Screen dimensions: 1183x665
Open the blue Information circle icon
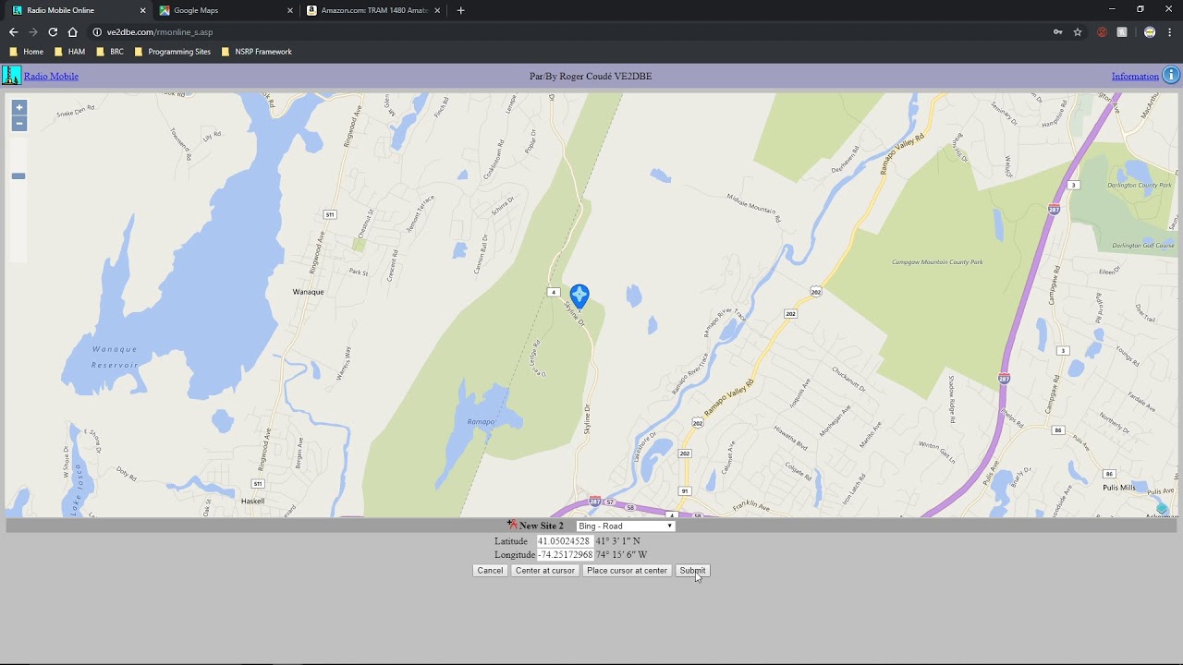(1171, 76)
